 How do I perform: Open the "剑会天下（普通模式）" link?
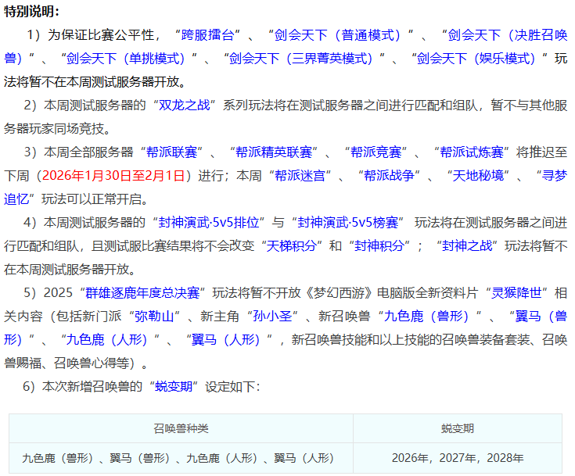[x=338, y=35]
